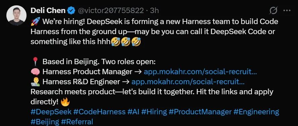Click the red pushpin emoji before Based in Beijing
The image size is (298, 126).
35,62
